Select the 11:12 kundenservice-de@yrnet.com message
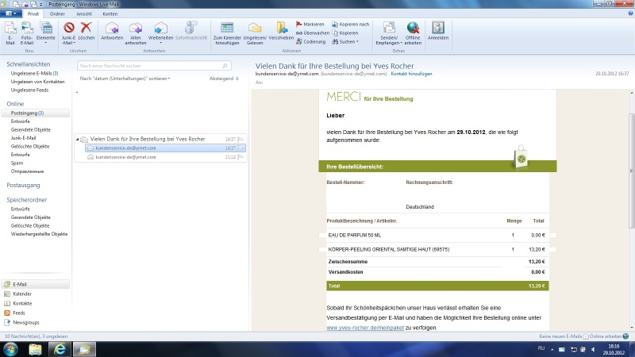Screen dimensions: 635x357 [165, 157]
